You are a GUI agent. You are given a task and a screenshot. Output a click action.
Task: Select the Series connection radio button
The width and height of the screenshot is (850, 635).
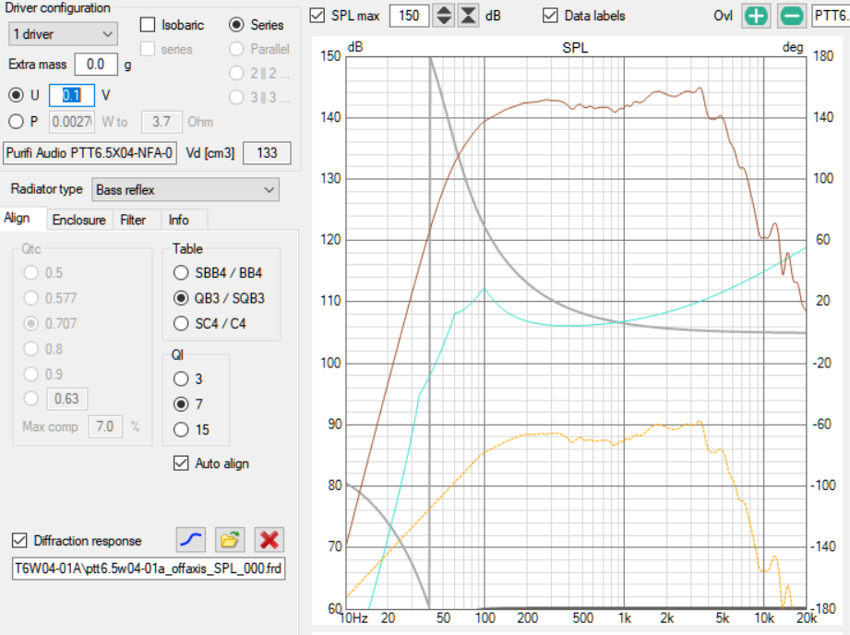[236, 24]
